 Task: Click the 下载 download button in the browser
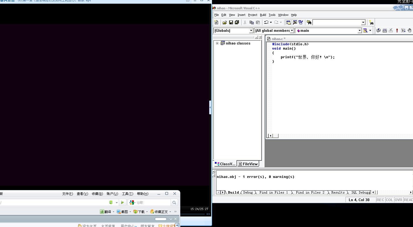click(x=139, y=212)
